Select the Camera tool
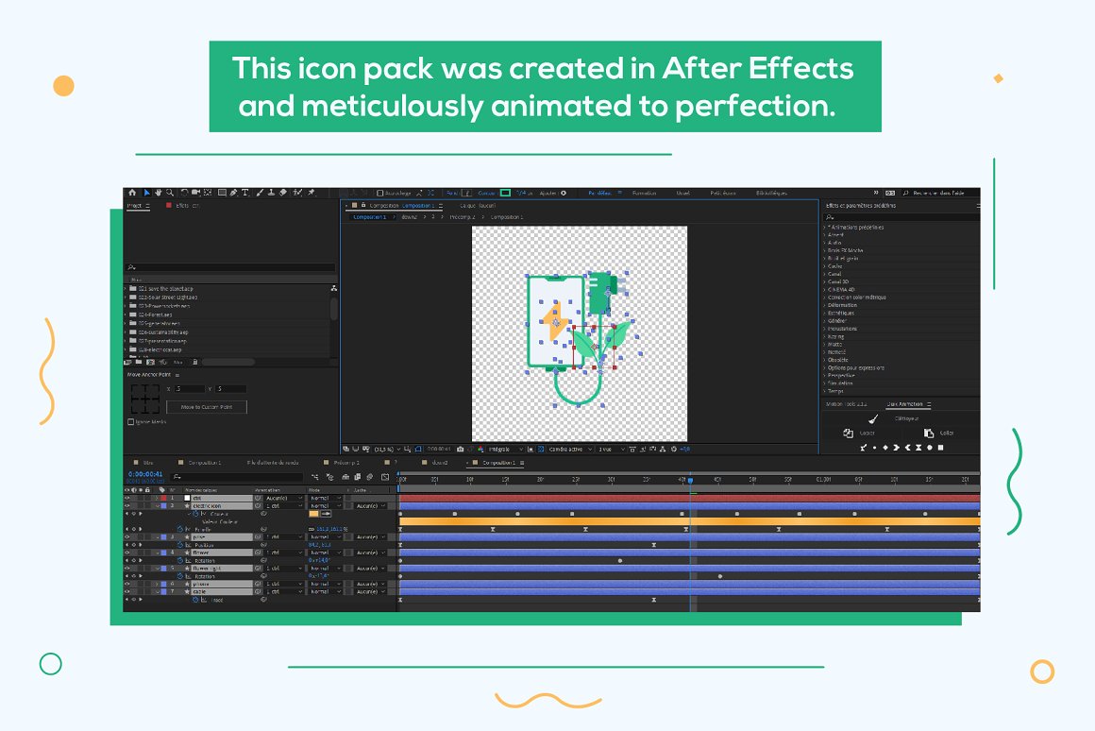1095x731 pixels. tap(195, 193)
